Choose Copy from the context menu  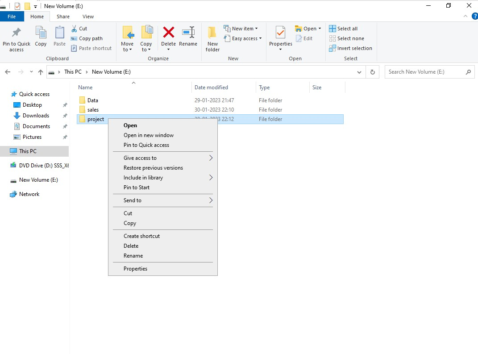[163, 223]
